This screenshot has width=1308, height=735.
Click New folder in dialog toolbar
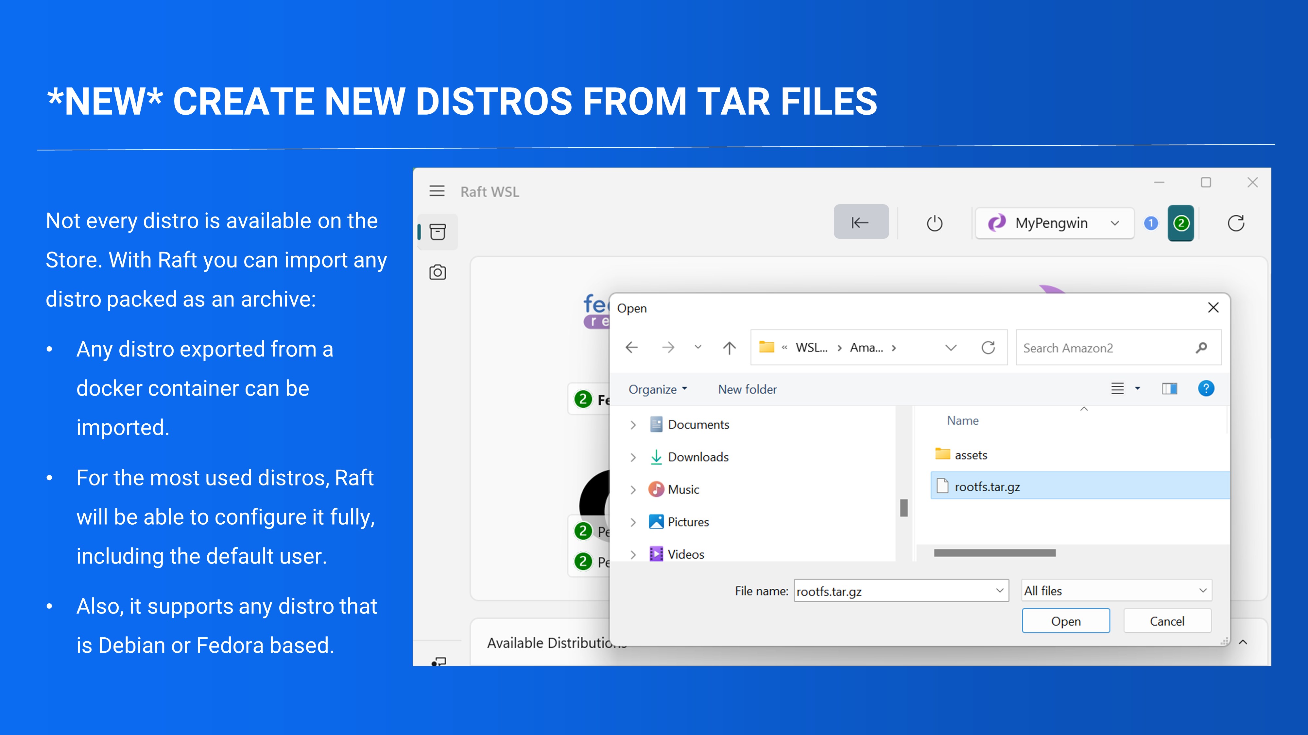click(x=747, y=389)
